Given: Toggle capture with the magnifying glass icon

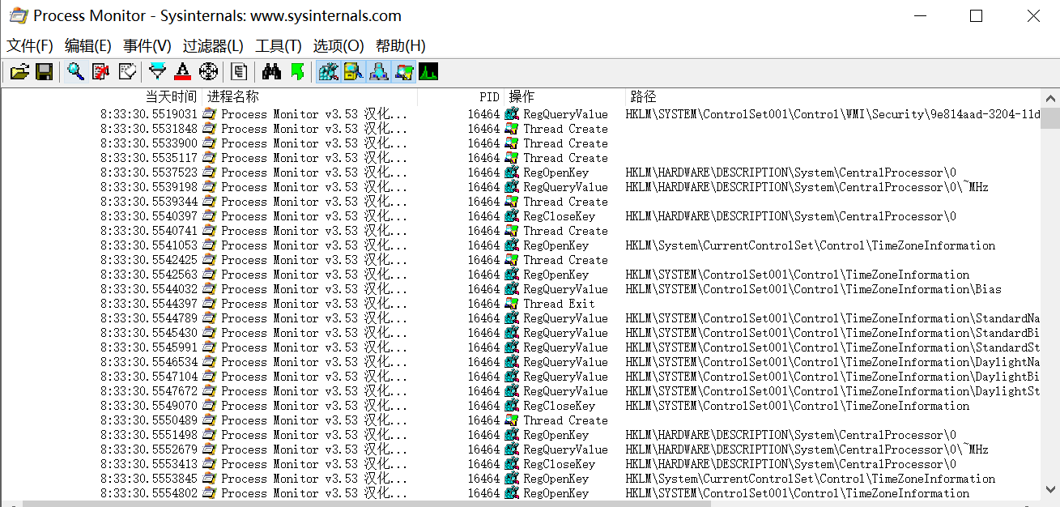Looking at the screenshot, I should pyautogui.click(x=76, y=72).
